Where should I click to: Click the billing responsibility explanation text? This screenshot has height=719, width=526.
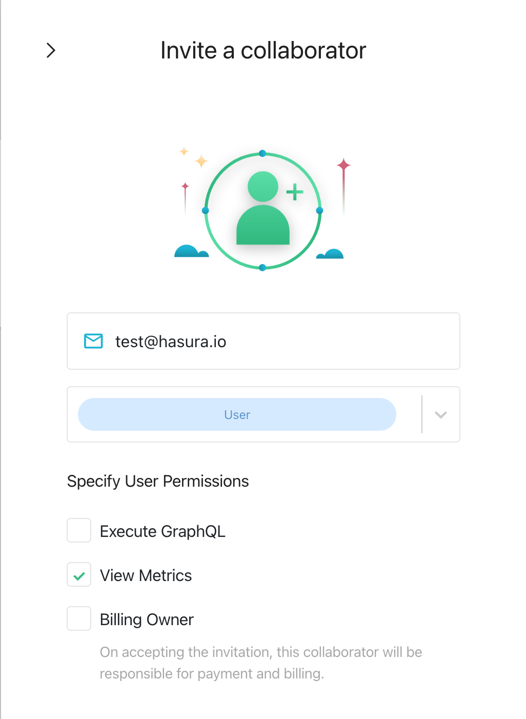point(260,663)
